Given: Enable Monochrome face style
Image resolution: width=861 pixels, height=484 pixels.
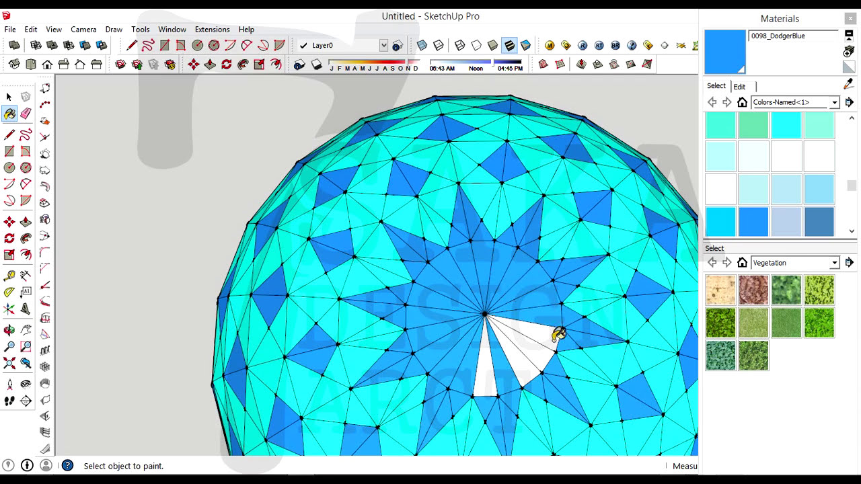Looking at the screenshot, I should click(525, 45).
